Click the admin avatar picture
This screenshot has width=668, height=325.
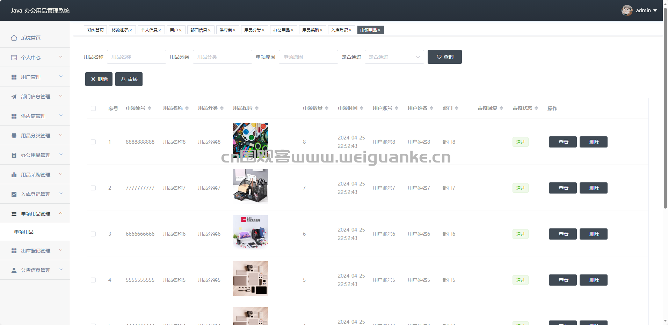point(627,10)
